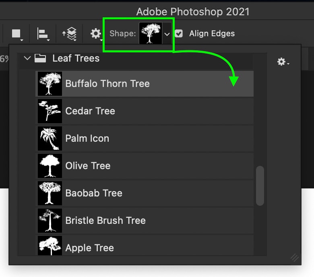Open the Path operations square icon
This screenshot has width=314, height=277.
click(x=17, y=34)
